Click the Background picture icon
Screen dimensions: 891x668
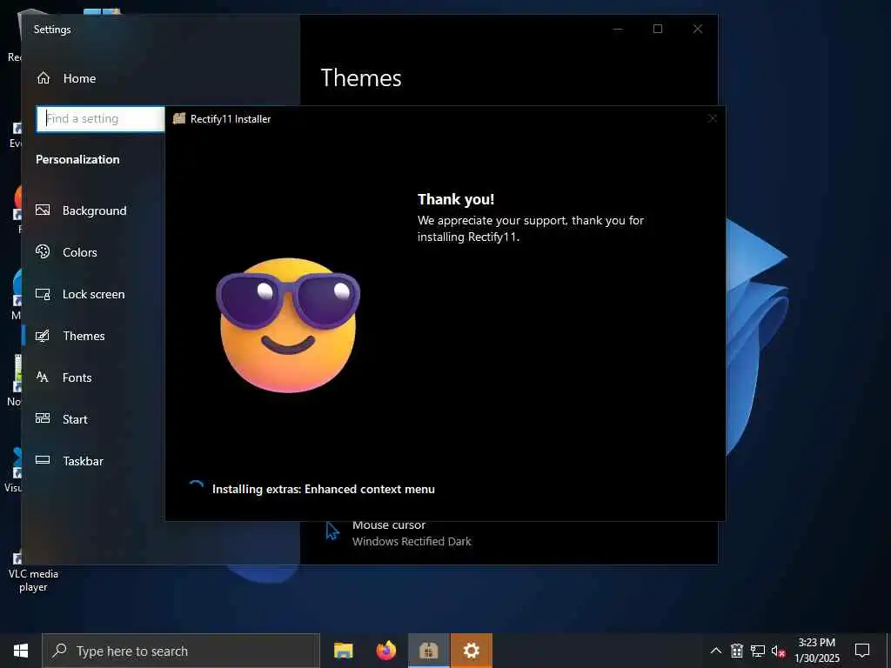tap(43, 210)
